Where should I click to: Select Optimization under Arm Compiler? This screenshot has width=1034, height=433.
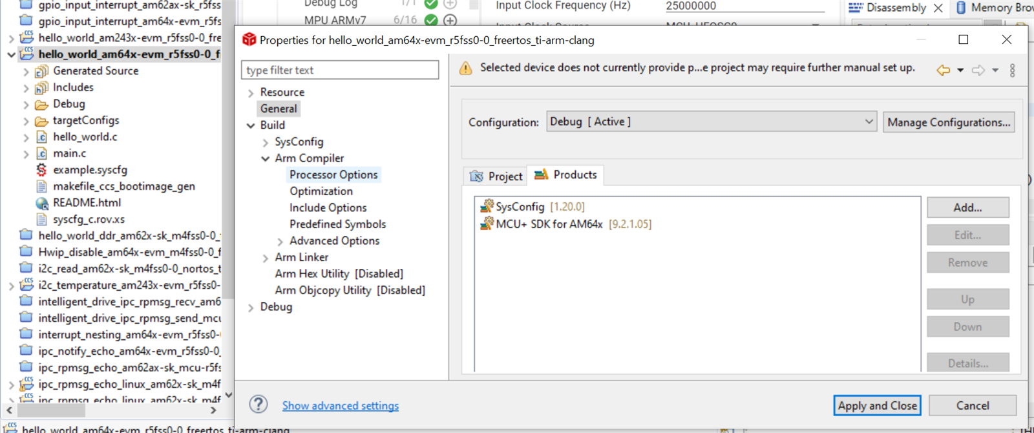(321, 191)
